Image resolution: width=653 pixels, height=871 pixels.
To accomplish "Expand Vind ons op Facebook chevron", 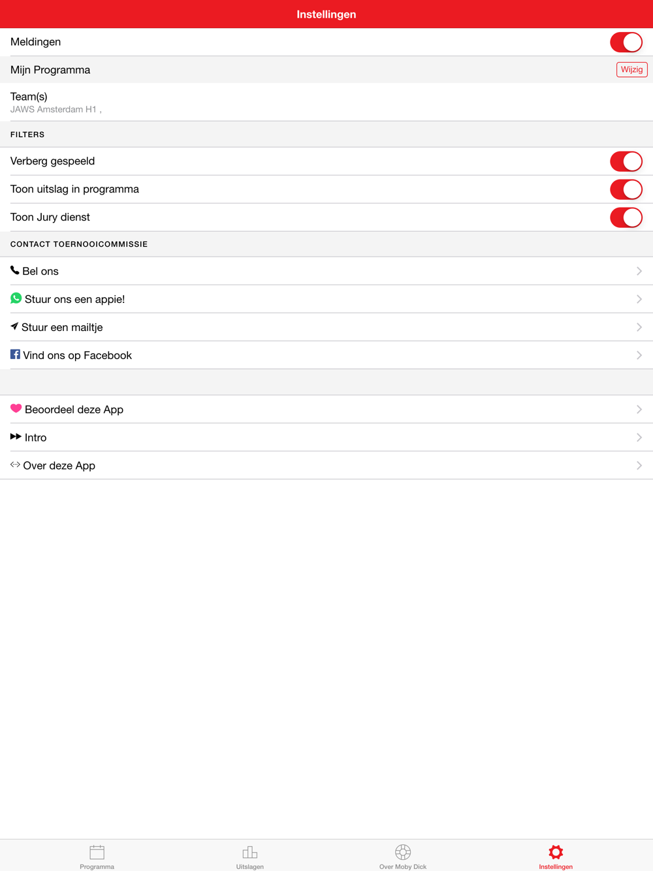I will pyautogui.click(x=639, y=355).
